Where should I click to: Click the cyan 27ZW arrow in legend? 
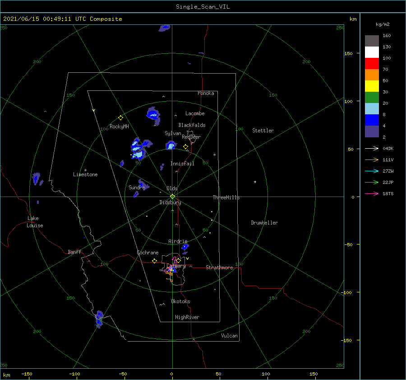[x=372, y=171]
